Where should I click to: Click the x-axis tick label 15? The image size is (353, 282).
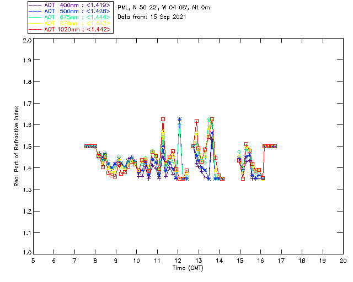click(x=240, y=261)
